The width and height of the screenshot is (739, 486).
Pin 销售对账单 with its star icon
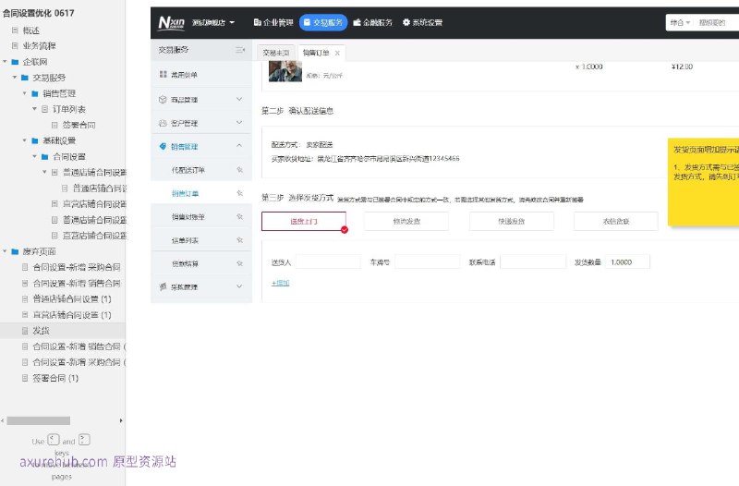tap(240, 217)
